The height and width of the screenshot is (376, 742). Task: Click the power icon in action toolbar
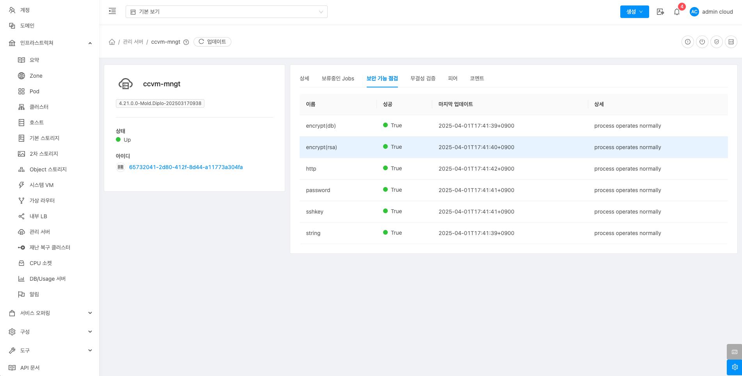pyautogui.click(x=702, y=42)
